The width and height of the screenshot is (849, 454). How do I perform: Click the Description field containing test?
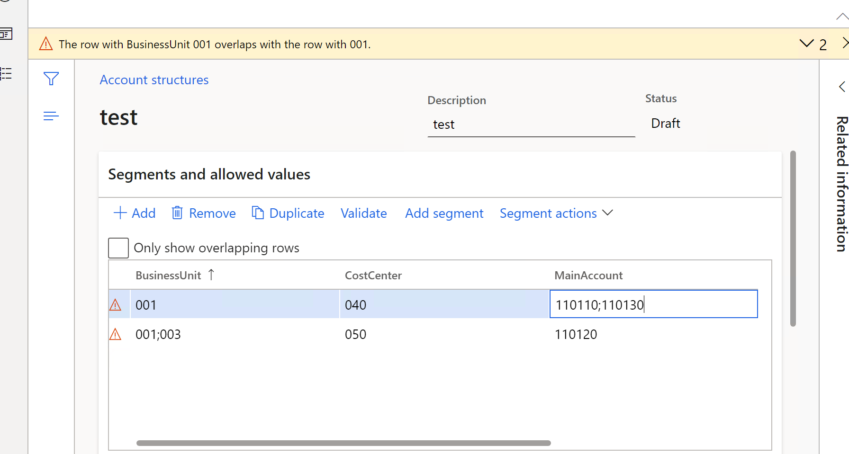point(531,125)
